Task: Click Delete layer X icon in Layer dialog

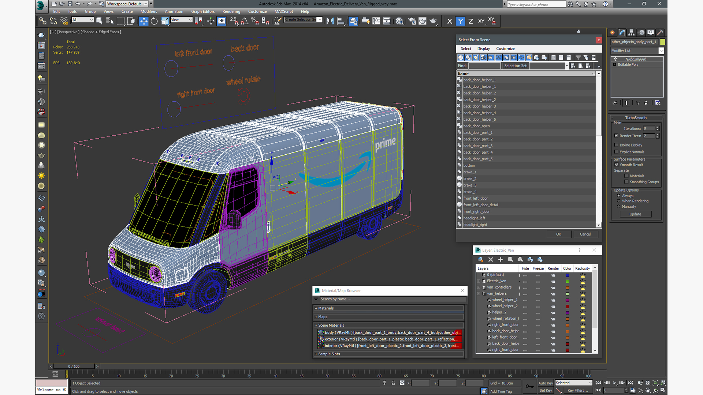Action: click(491, 259)
